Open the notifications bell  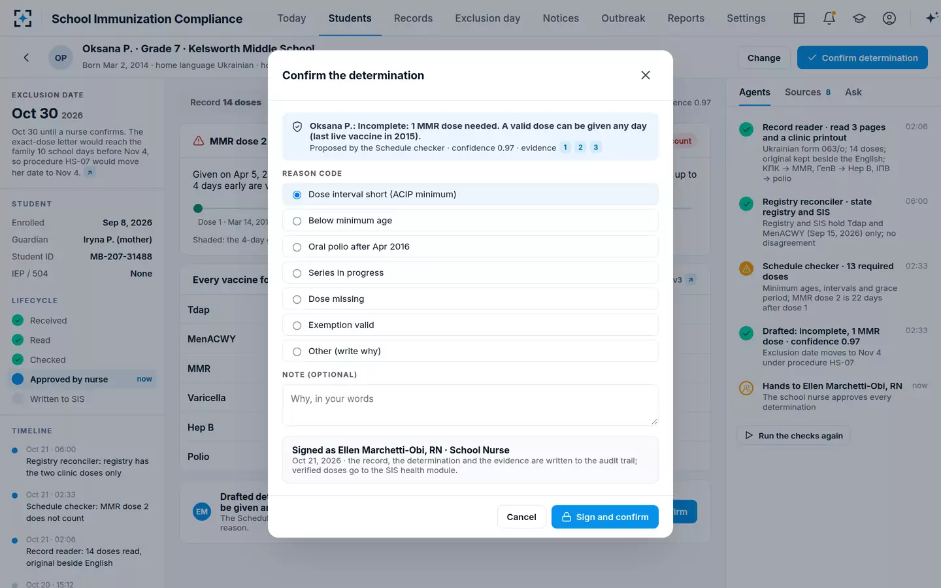(x=829, y=18)
